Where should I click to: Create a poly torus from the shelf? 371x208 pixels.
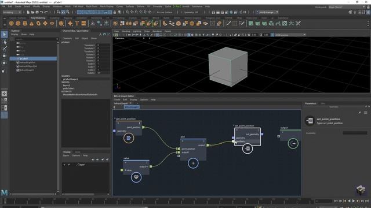[x=38, y=23]
